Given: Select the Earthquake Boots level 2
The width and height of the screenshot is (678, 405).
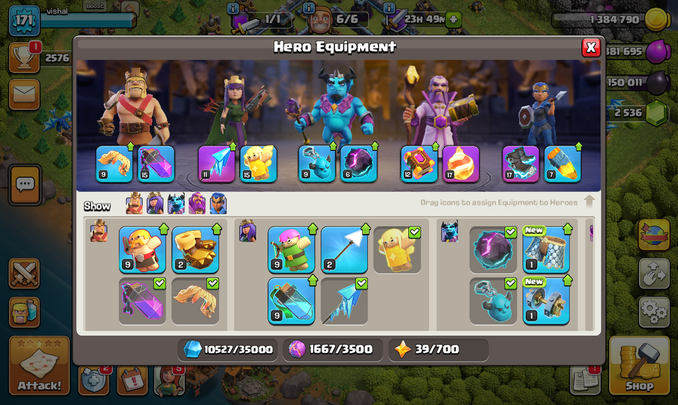Looking at the screenshot, I should 195,250.
